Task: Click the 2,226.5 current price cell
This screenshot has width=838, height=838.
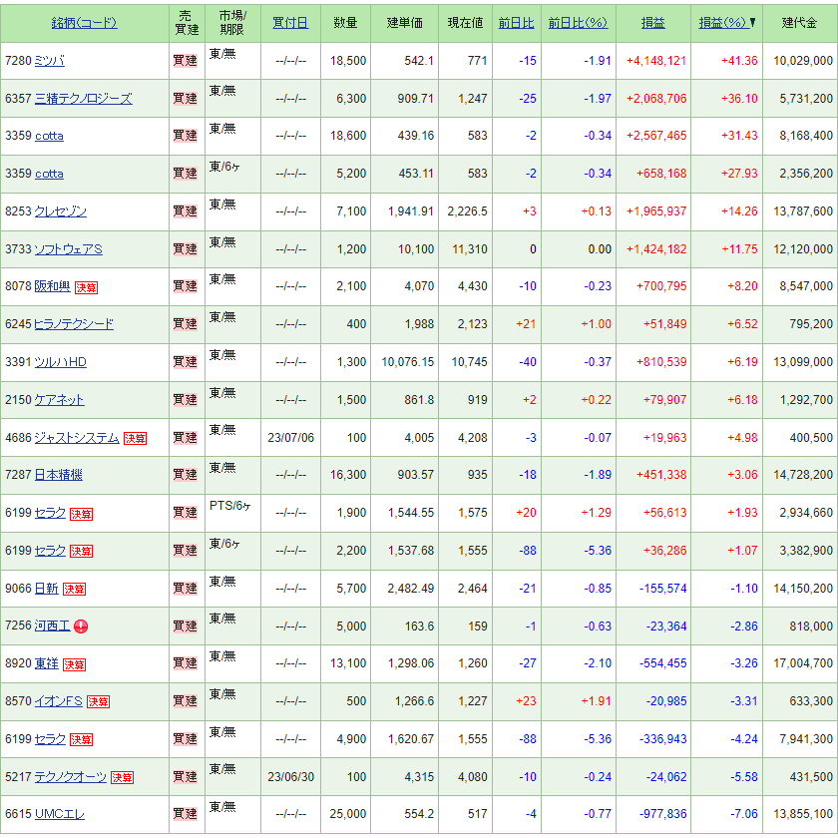Action: [468, 211]
